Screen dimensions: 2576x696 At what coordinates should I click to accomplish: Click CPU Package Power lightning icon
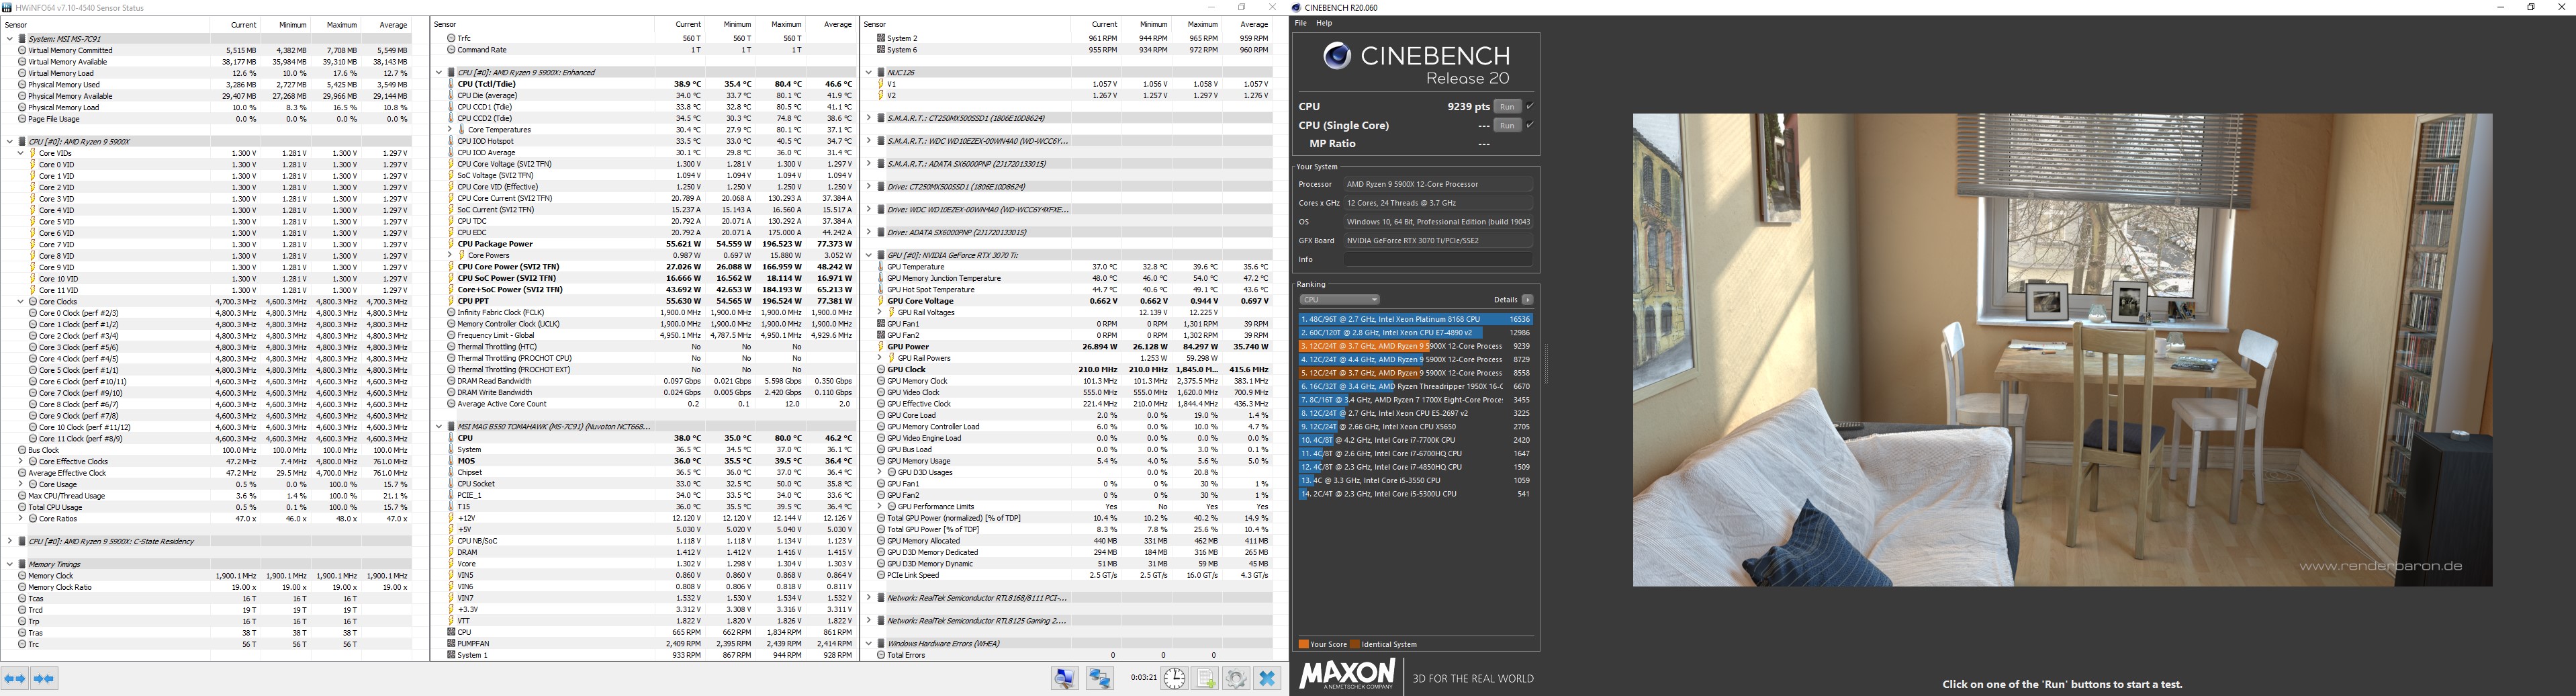pyautogui.click(x=451, y=244)
